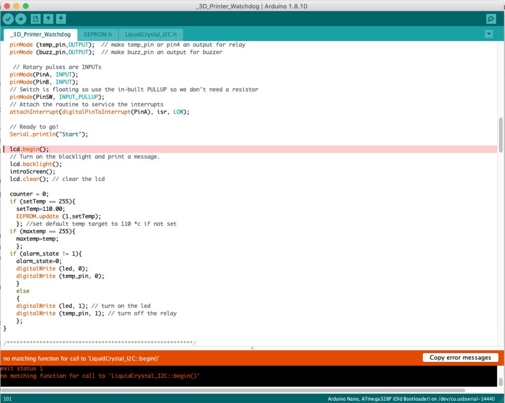The height and width of the screenshot is (403, 505).
Task: Open a sketch with the Open icon
Action: [x=48, y=19]
